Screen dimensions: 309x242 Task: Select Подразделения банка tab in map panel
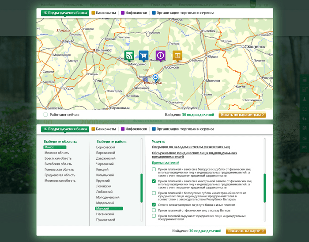pos(65,13)
